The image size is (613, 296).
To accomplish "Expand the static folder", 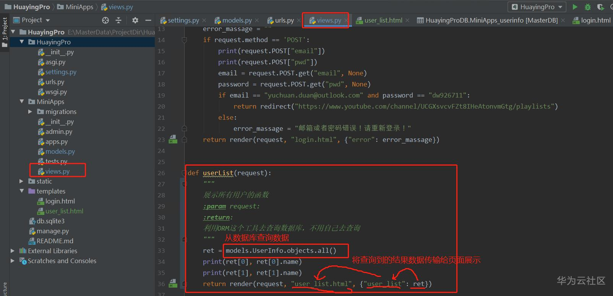I will point(22,181).
